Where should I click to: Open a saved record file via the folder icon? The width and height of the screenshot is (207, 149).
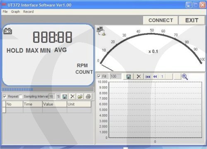(x=80, y=96)
